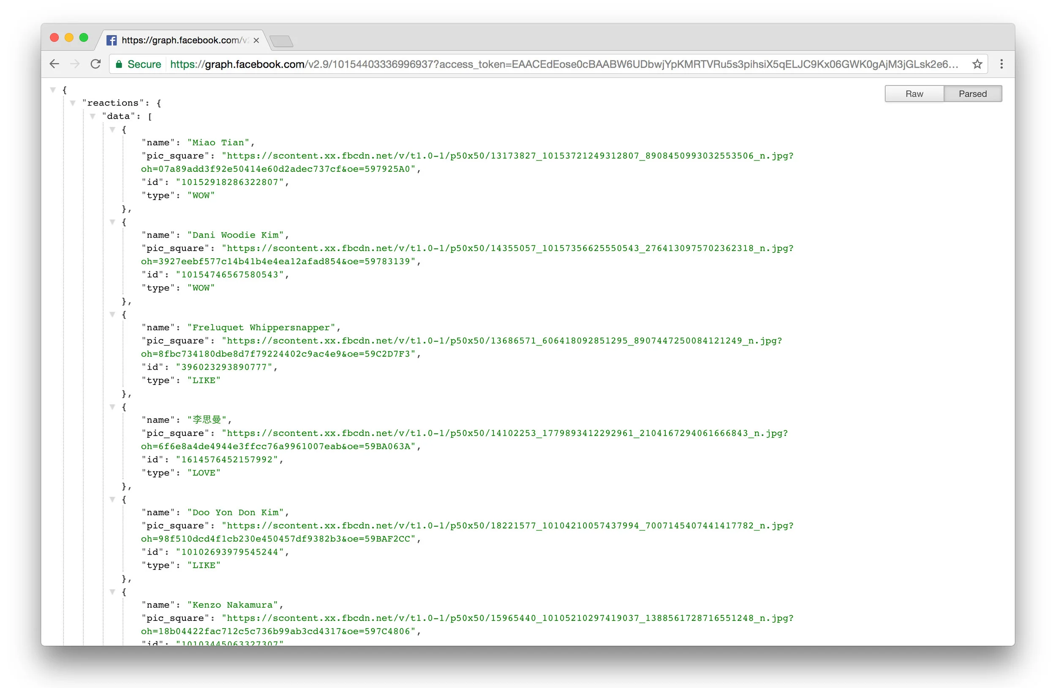Screen dimensions: 1056x688
Task: Click Doo Yon Don Kim's type value "LIKE"
Action: [x=204, y=566]
